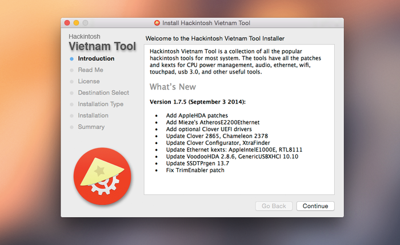Select the Read Me step
400x245 pixels.
pos(90,70)
